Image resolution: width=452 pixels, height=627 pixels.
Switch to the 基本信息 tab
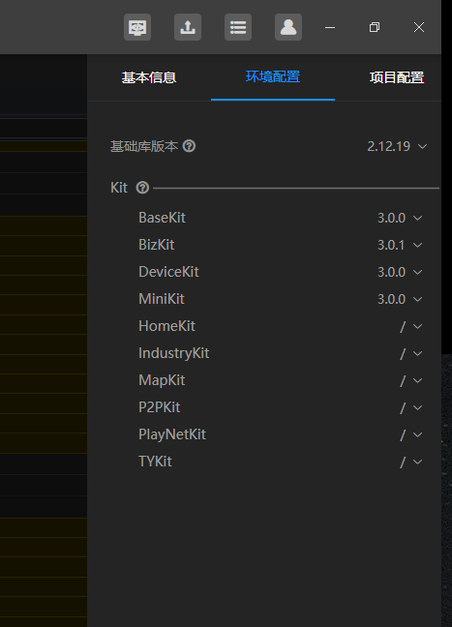(x=149, y=77)
